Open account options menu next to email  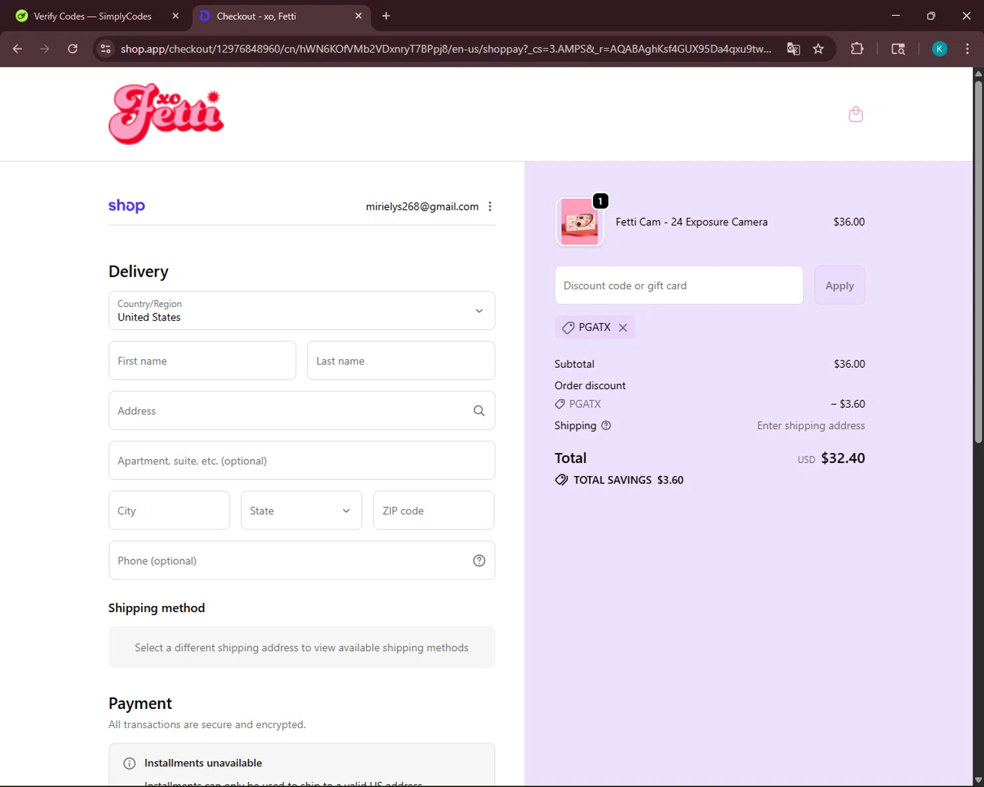(490, 207)
